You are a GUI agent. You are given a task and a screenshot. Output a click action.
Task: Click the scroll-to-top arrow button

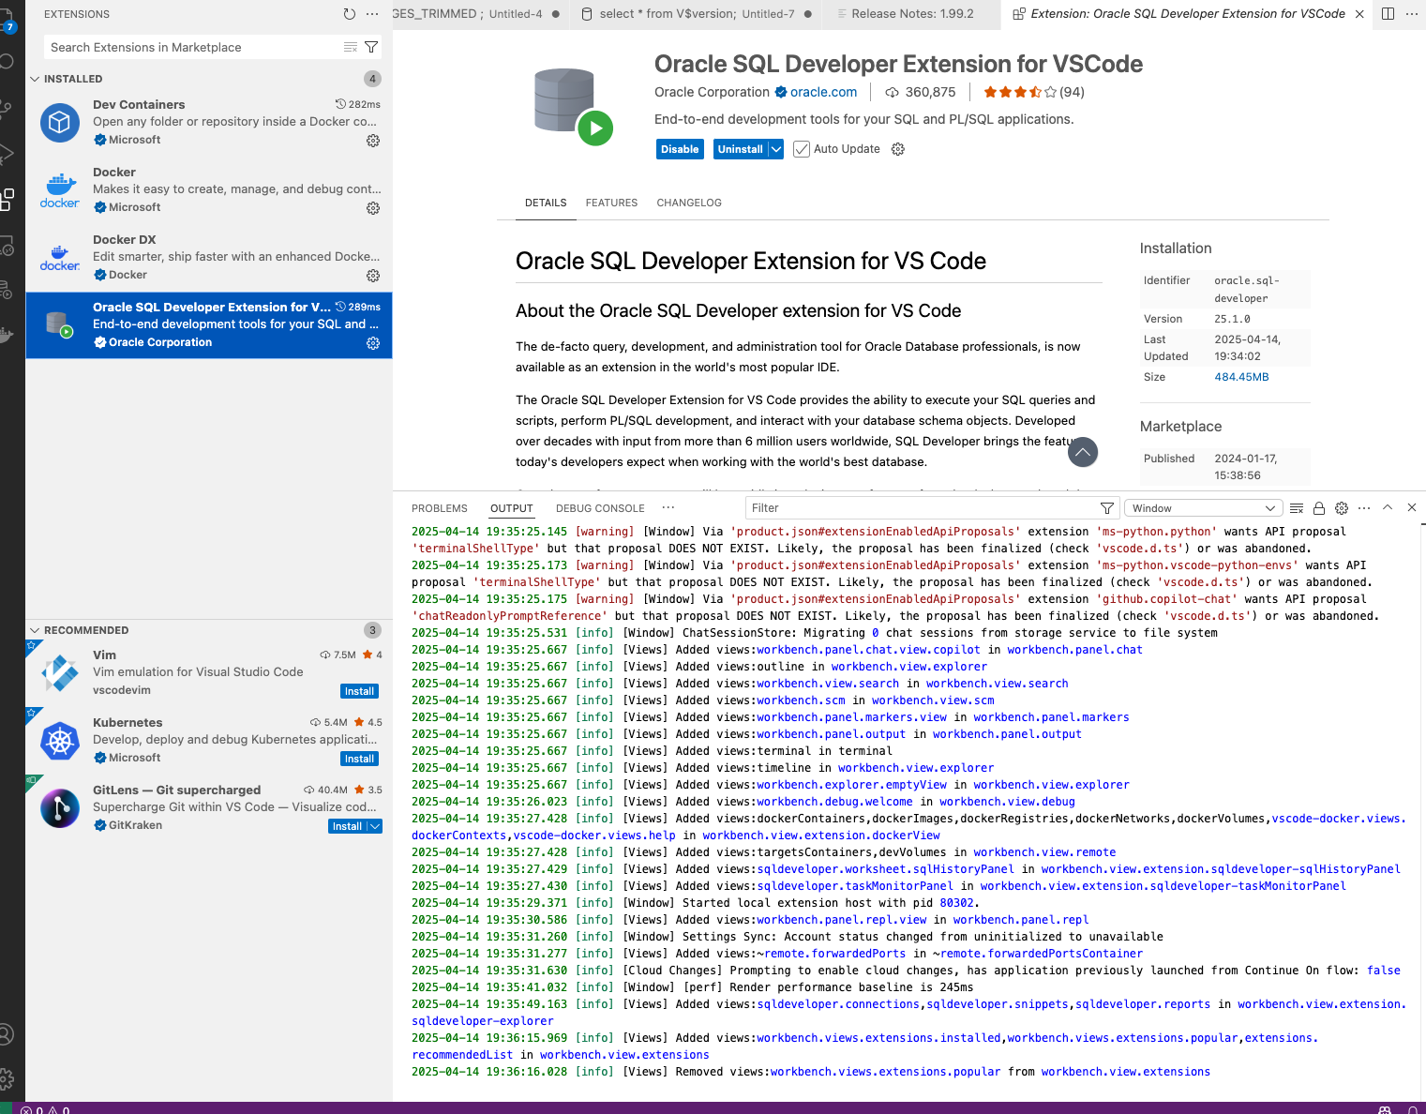click(x=1082, y=452)
